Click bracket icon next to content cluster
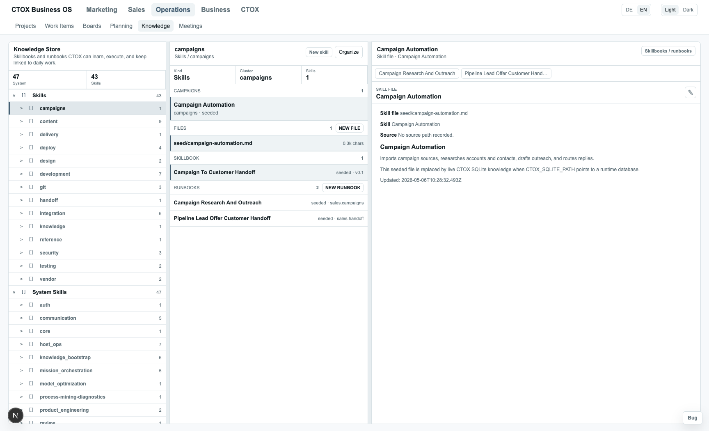This screenshot has height=431, width=709. 31,122
